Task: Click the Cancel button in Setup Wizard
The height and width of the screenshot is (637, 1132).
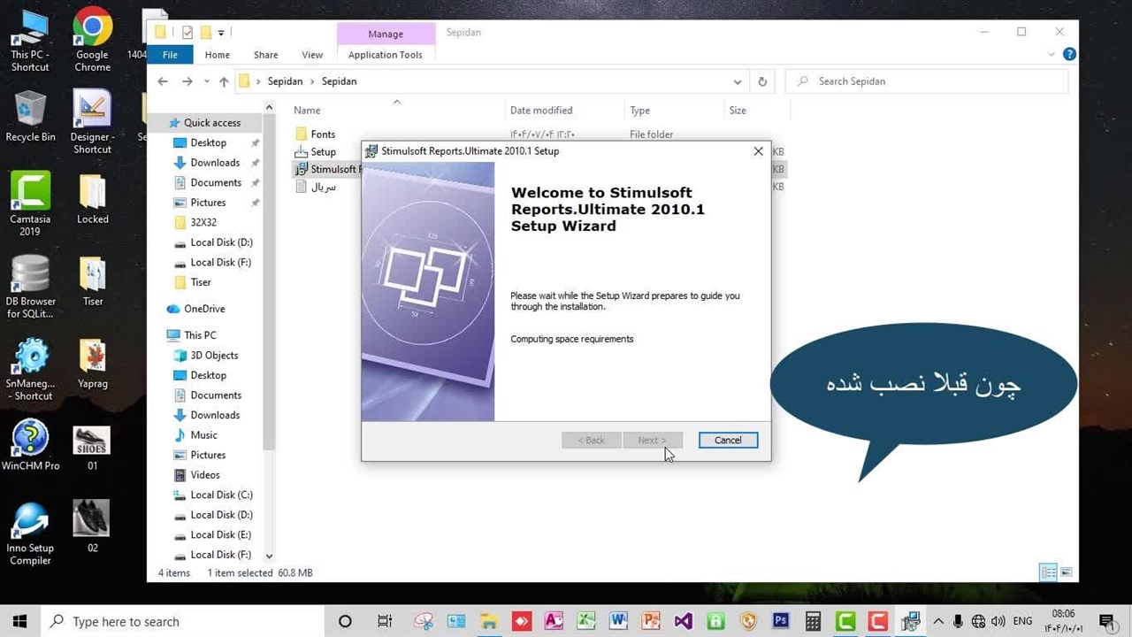Action: coord(728,440)
